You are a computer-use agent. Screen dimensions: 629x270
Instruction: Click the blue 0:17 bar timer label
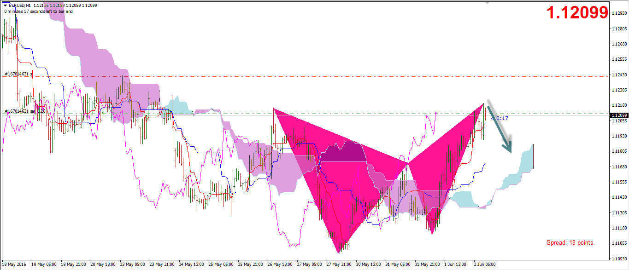click(x=502, y=118)
